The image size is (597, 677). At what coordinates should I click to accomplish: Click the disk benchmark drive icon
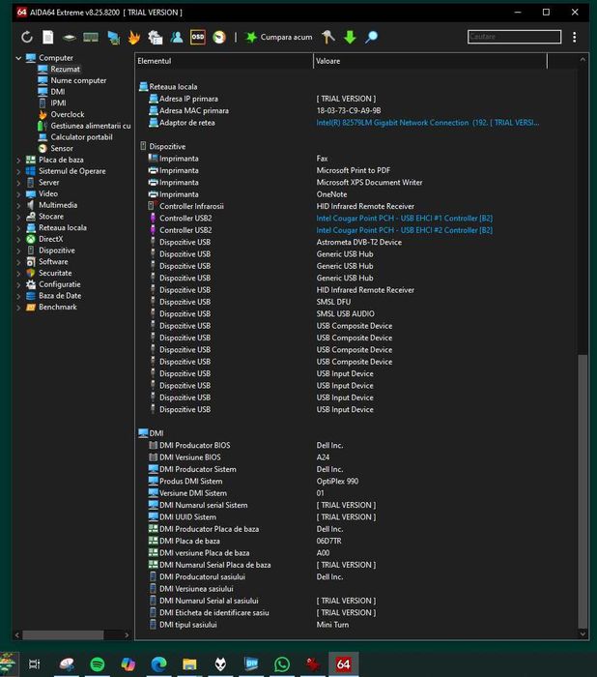[69, 38]
